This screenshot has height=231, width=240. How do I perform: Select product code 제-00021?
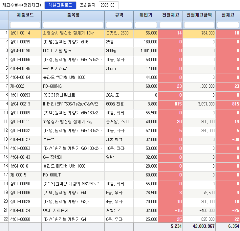(18, 86)
